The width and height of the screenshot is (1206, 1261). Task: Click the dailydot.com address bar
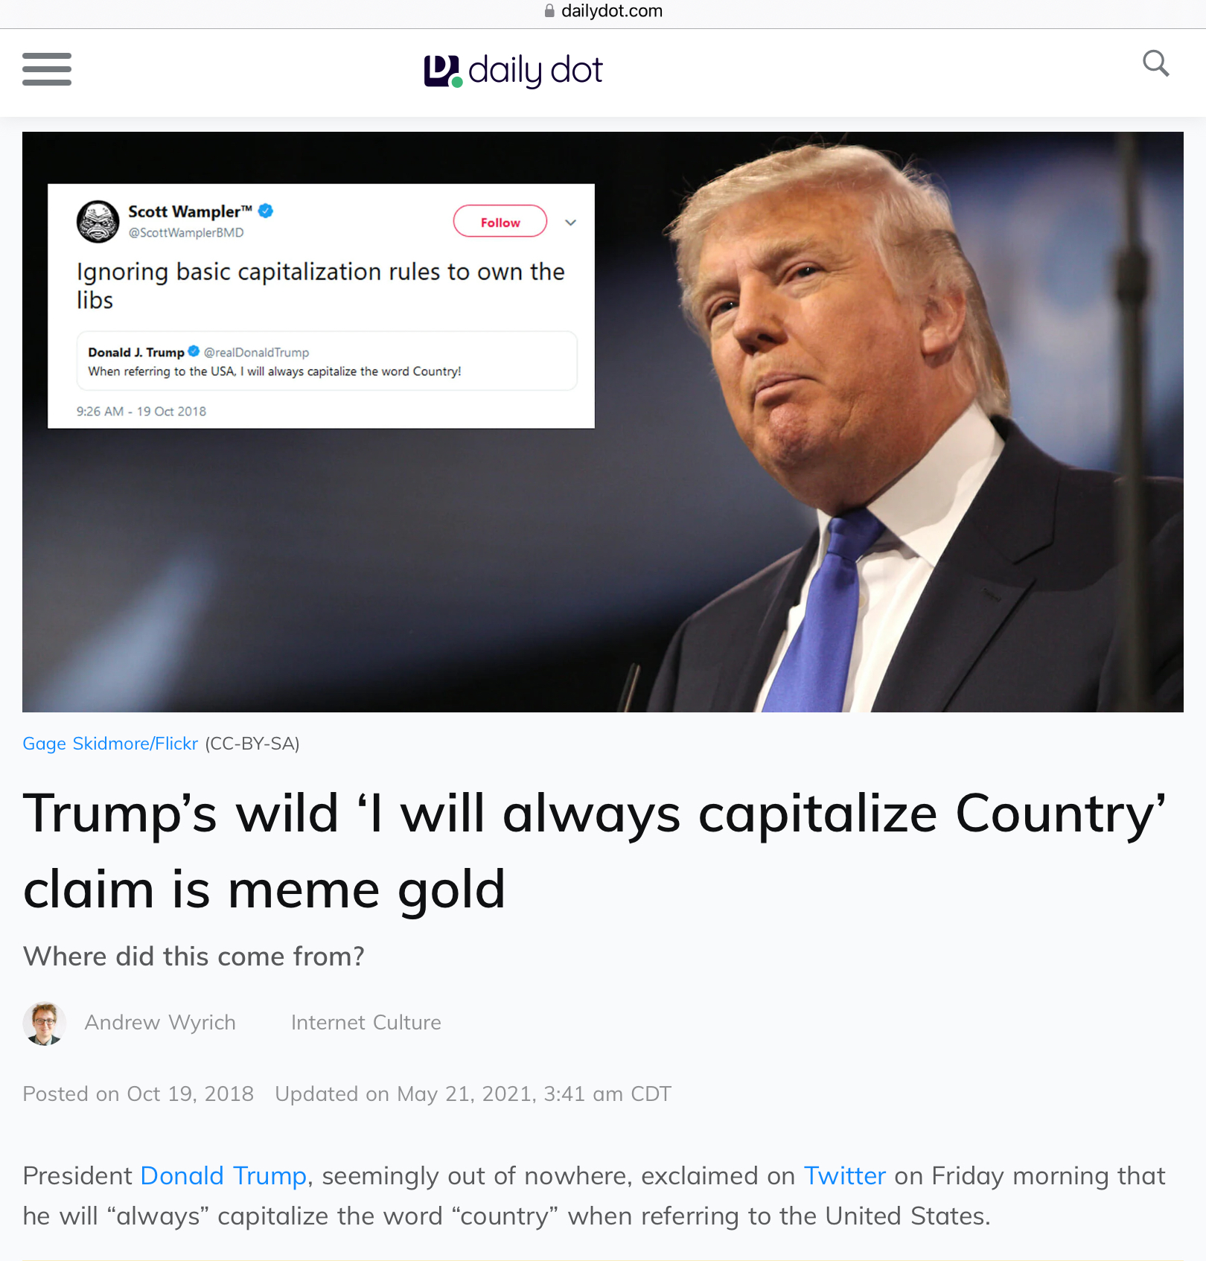click(x=603, y=11)
